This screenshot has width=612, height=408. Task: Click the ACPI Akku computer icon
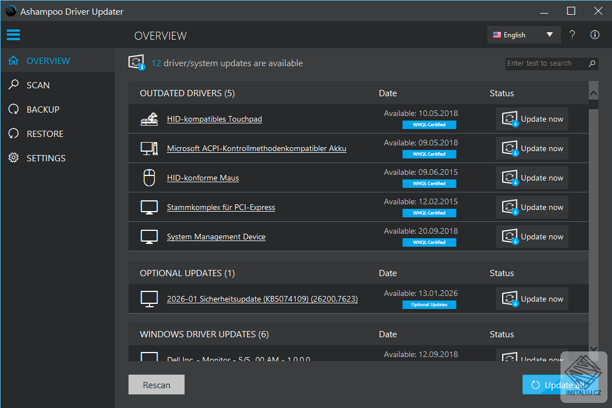point(149,149)
